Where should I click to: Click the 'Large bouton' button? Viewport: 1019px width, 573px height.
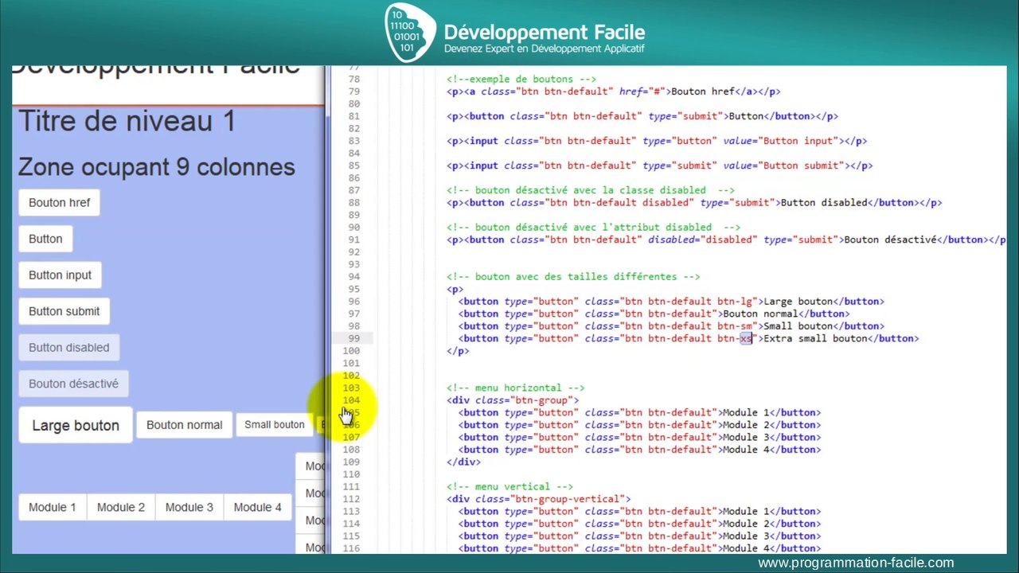(76, 425)
